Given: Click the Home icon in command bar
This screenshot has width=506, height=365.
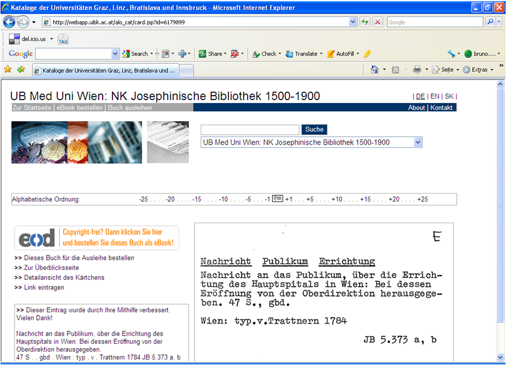Looking at the screenshot, I should [x=374, y=70].
